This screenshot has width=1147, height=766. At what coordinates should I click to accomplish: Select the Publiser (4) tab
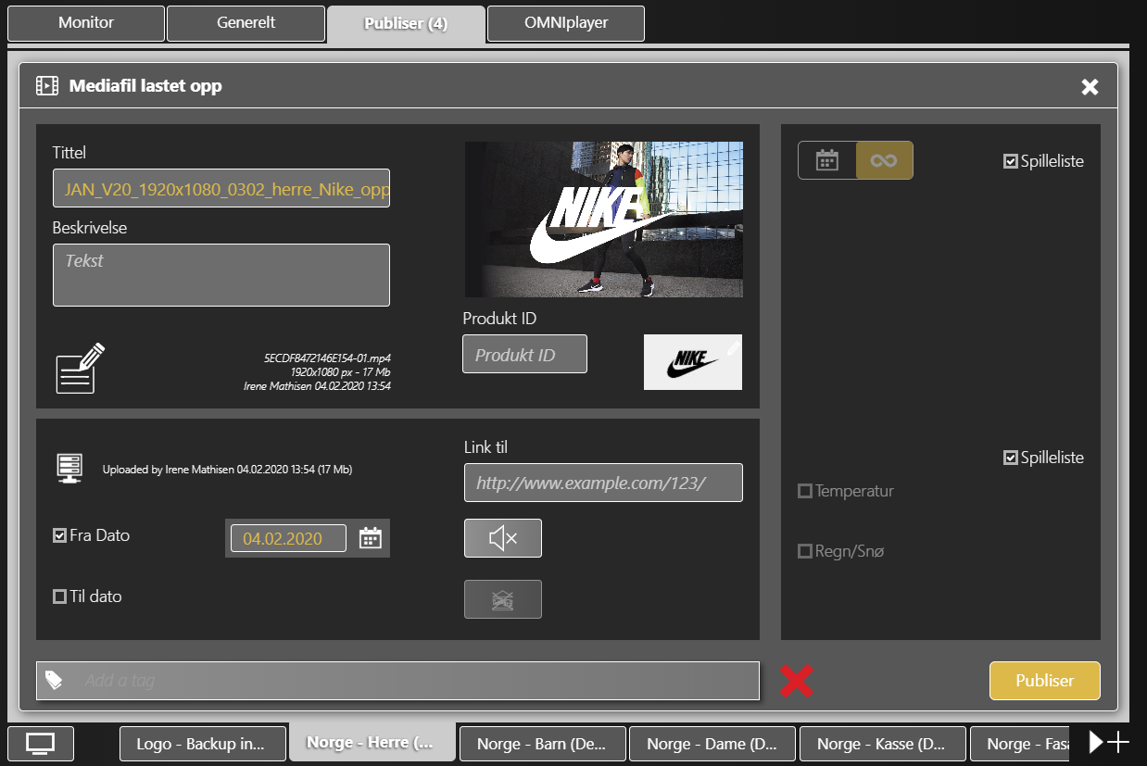(406, 23)
